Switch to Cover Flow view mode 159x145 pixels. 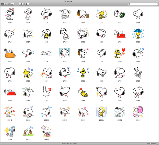click(12, 4)
